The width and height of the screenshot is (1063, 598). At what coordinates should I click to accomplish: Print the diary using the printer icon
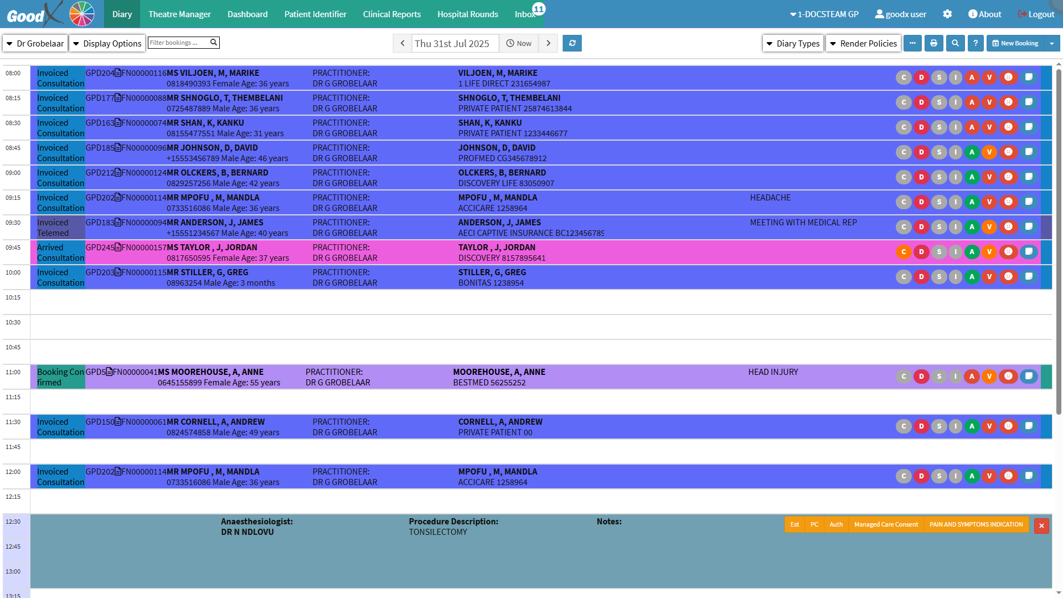pyautogui.click(x=933, y=43)
